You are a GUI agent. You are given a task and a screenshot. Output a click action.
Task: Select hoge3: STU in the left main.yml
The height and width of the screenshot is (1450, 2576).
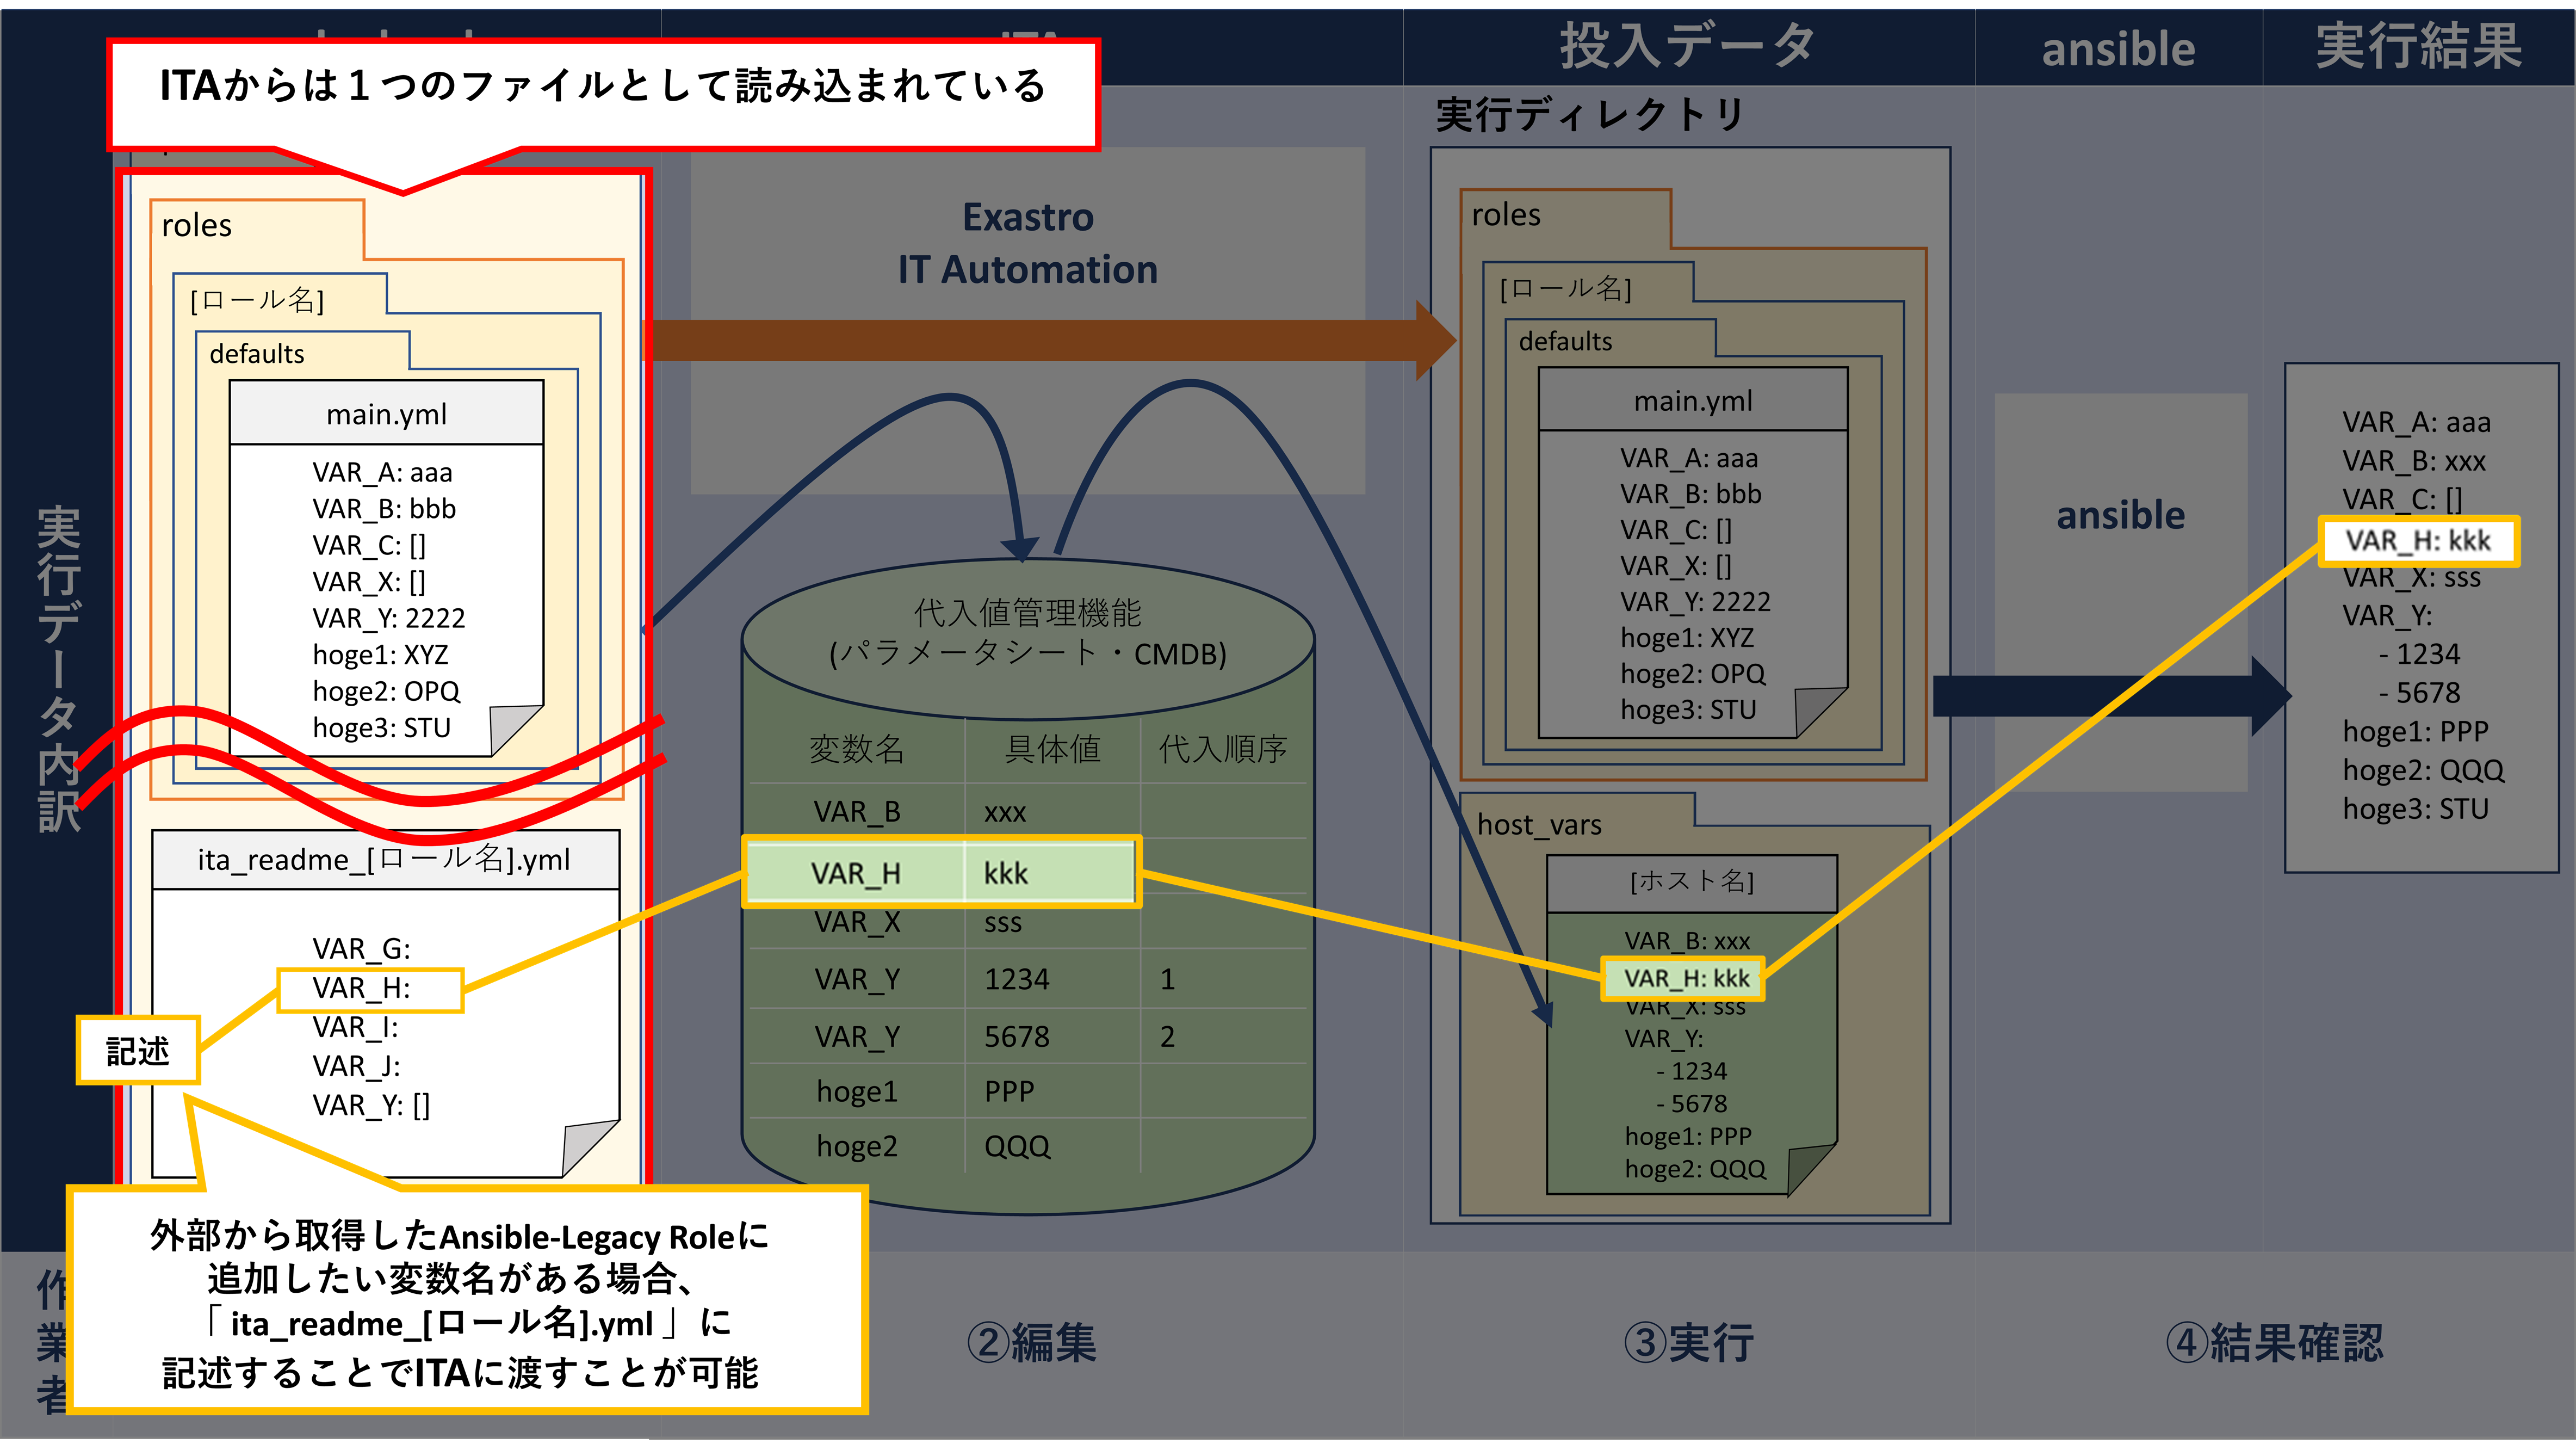(x=382, y=728)
